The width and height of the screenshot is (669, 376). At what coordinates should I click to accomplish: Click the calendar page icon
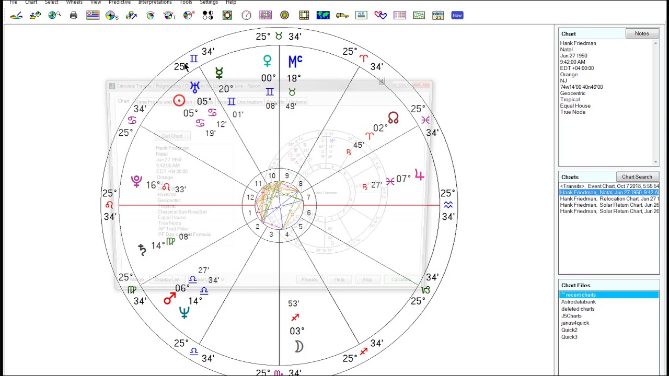438,15
